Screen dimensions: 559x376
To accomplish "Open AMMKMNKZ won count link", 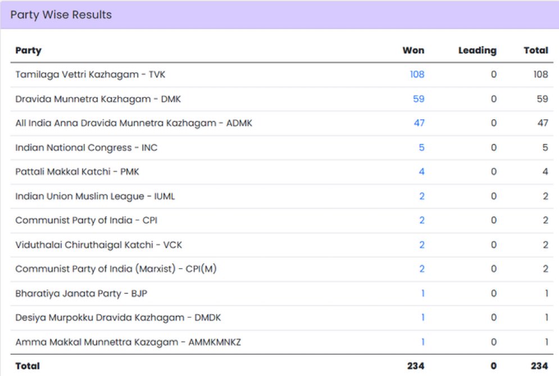I will pyautogui.click(x=423, y=342).
